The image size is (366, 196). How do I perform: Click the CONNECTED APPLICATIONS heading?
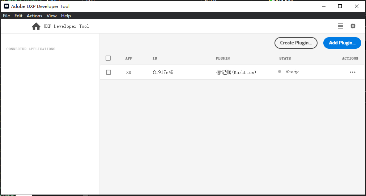tap(31, 49)
